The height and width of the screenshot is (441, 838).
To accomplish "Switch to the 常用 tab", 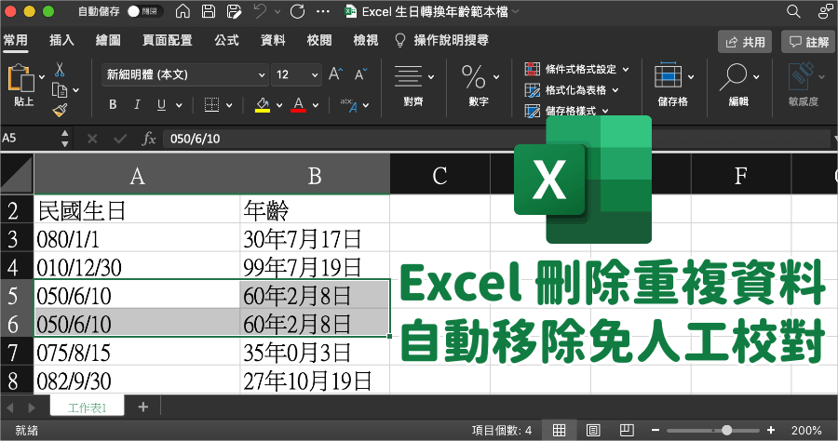I will pos(16,40).
